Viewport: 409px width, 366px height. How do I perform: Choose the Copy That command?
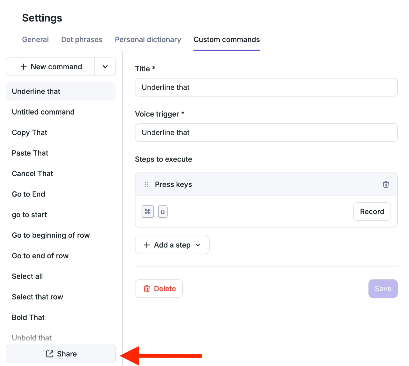(x=30, y=133)
